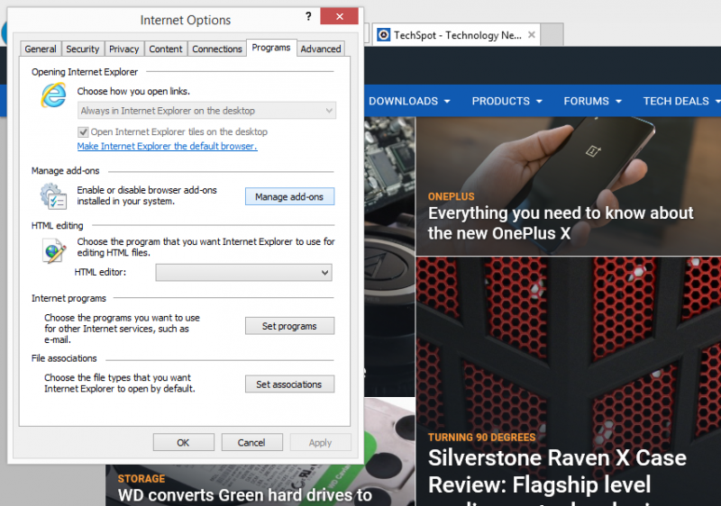Click the STORAGE category label

click(141, 478)
